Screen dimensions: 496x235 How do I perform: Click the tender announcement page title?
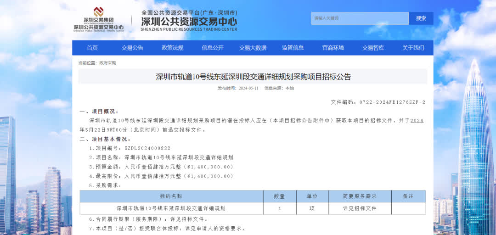pyautogui.click(x=253, y=77)
